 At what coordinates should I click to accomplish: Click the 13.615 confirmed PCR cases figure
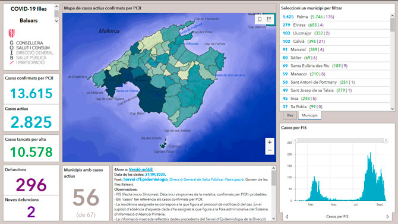(31, 93)
